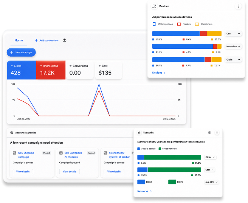Click the clock icon in Networks card
248x203 pixels.
(x=209, y=133)
